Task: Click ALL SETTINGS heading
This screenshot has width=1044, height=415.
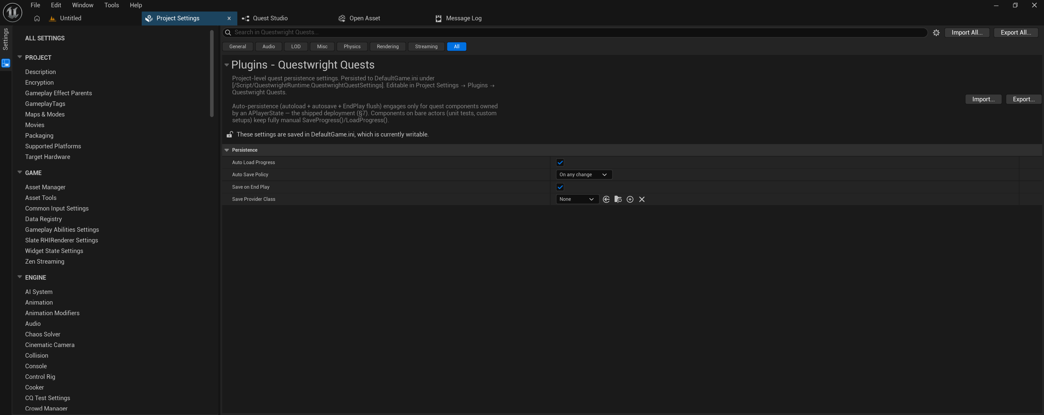Action: click(45, 38)
